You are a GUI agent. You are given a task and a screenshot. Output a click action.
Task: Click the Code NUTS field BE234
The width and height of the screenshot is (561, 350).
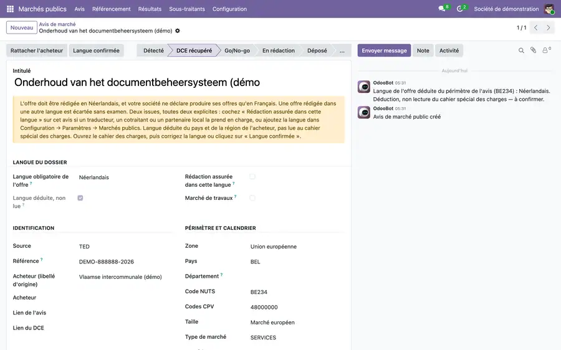pos(297,292)
